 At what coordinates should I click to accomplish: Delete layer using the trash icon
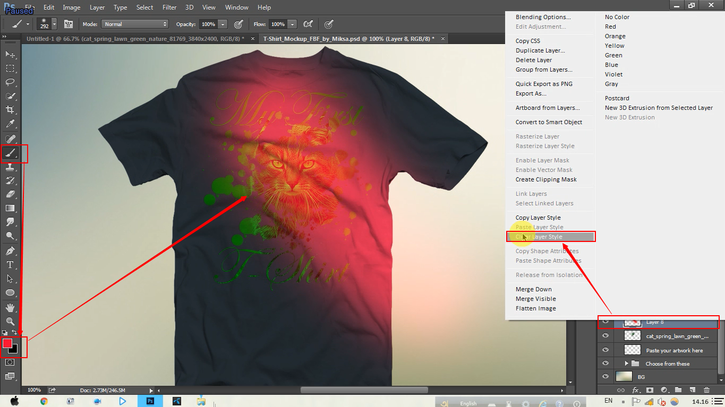click(x=706, y=390)
